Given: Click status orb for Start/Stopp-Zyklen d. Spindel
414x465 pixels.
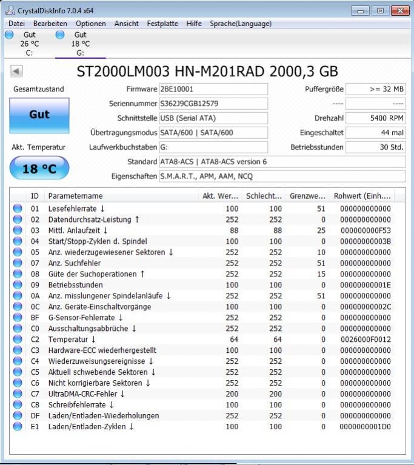Looking at the screenshot, I should 18,241.
